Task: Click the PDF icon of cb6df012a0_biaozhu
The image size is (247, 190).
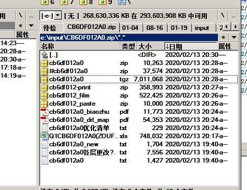Action: (x=44, y=112)
